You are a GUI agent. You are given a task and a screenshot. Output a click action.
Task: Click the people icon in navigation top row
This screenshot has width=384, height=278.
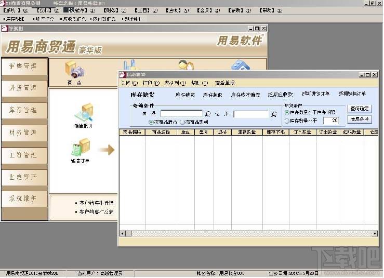pos(186,64)
